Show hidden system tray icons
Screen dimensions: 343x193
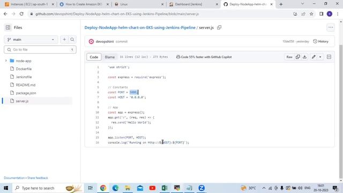tap(264, 188)
